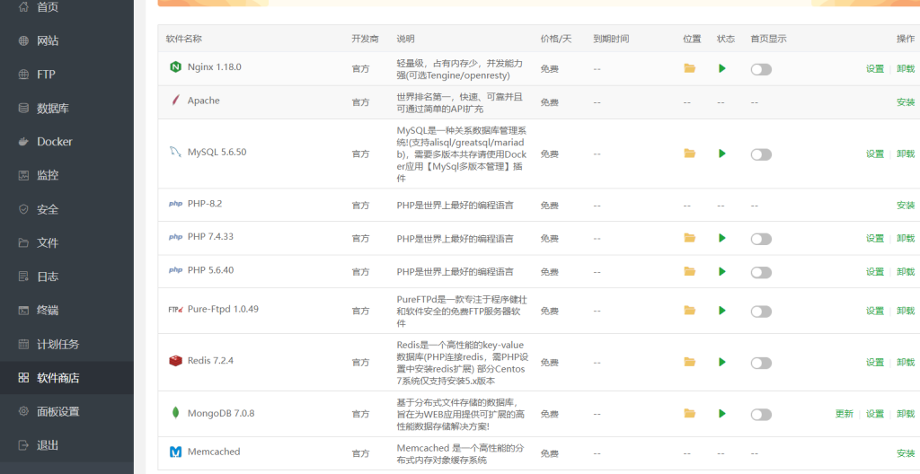
Task: Click the PHP-8.2 php logo icon
Action: (x=175, y=204)
